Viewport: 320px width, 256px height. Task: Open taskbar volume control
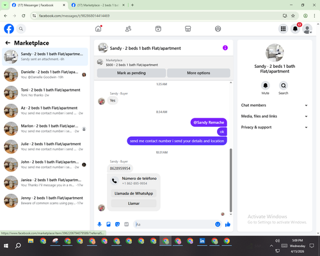(277, 241)
